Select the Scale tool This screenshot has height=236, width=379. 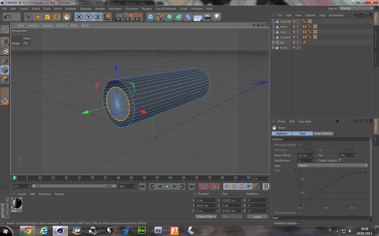click(47, 17)
